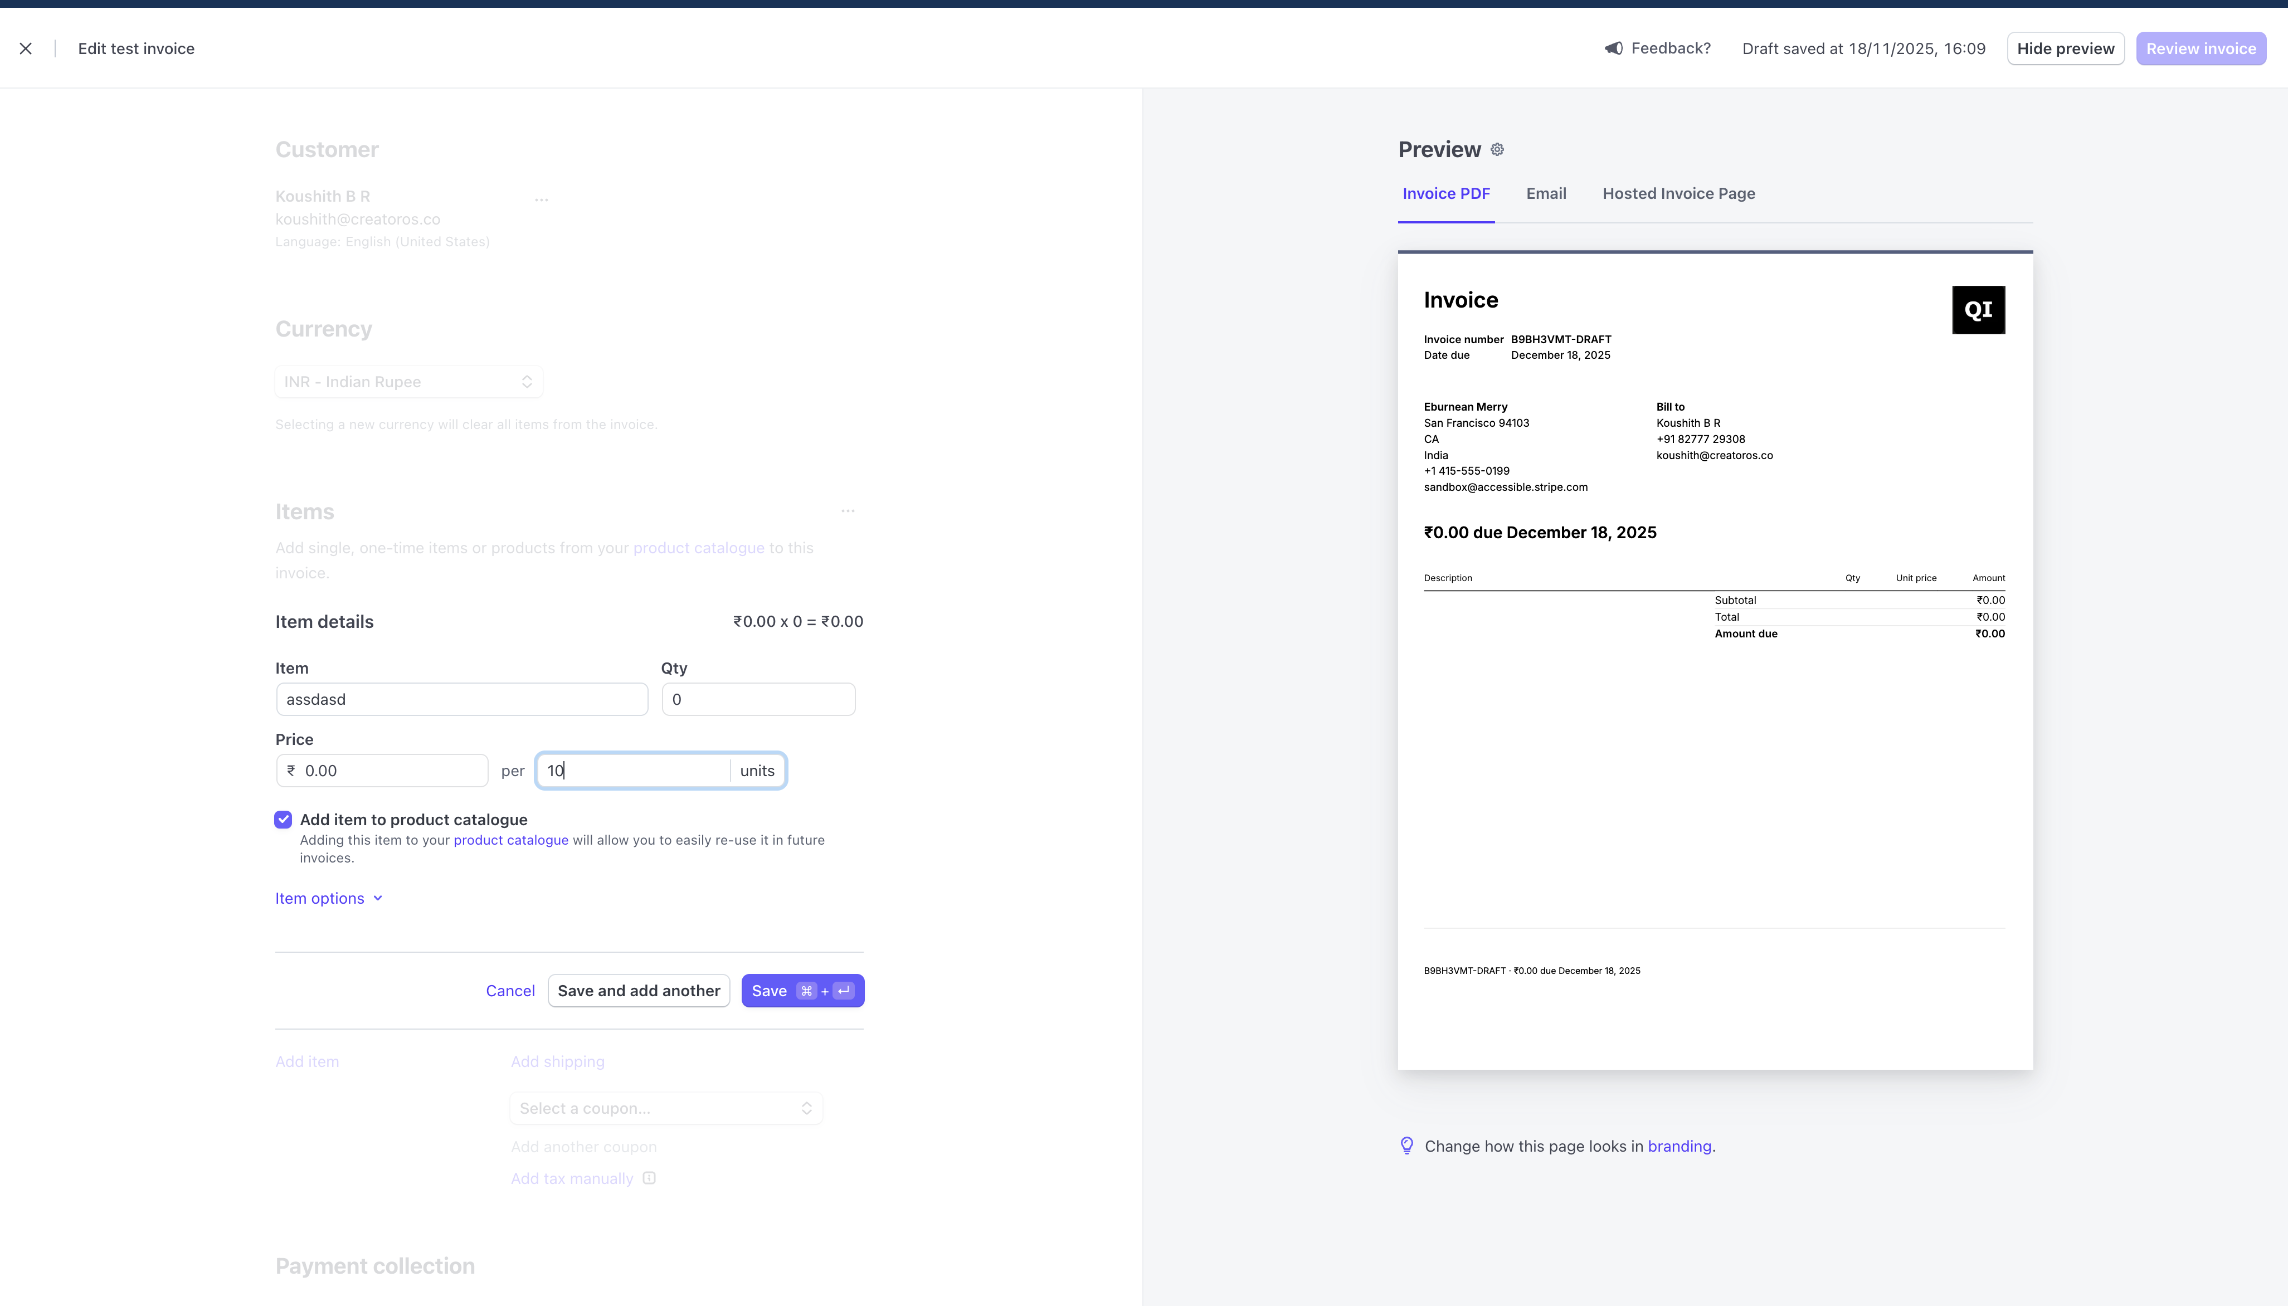Open the product catalogue link

pos(510,840)
